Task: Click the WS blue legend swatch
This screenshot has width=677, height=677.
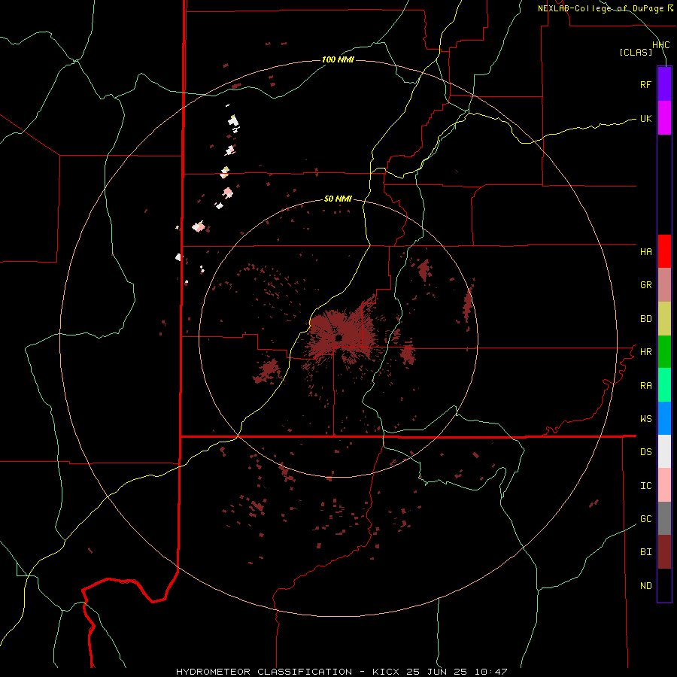Action: point(664,418)
